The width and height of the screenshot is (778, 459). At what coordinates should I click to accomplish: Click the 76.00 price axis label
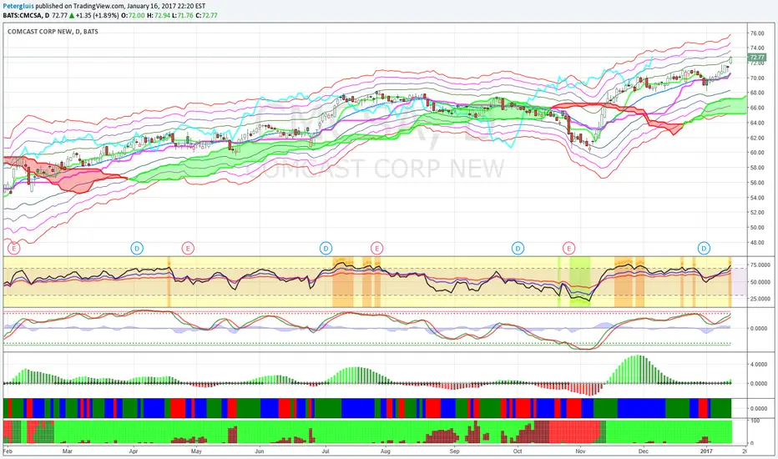(757, 33)
